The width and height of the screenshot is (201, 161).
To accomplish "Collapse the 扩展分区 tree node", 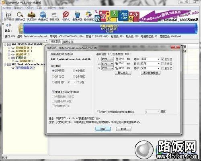I will [9, 58].
